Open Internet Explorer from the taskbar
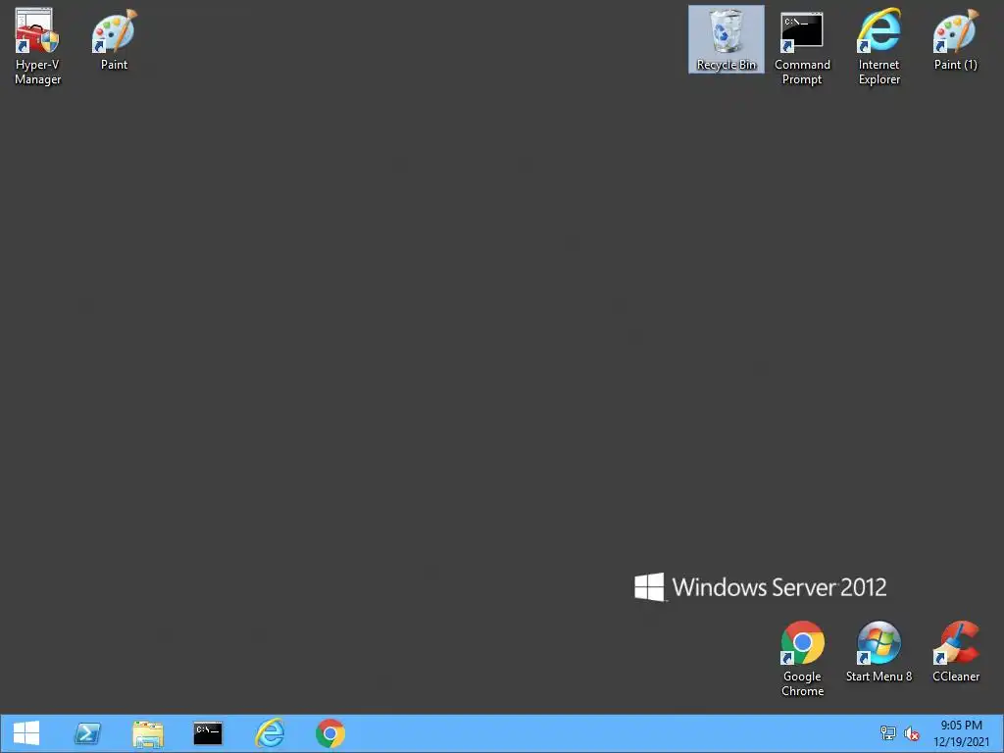This screenshot has width=1004, height=753. (269, 733)
